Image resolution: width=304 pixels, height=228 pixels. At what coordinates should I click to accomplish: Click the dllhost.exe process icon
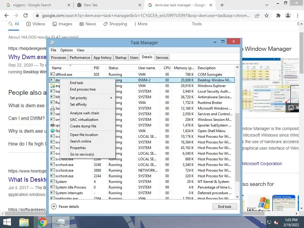pos(52,74)
